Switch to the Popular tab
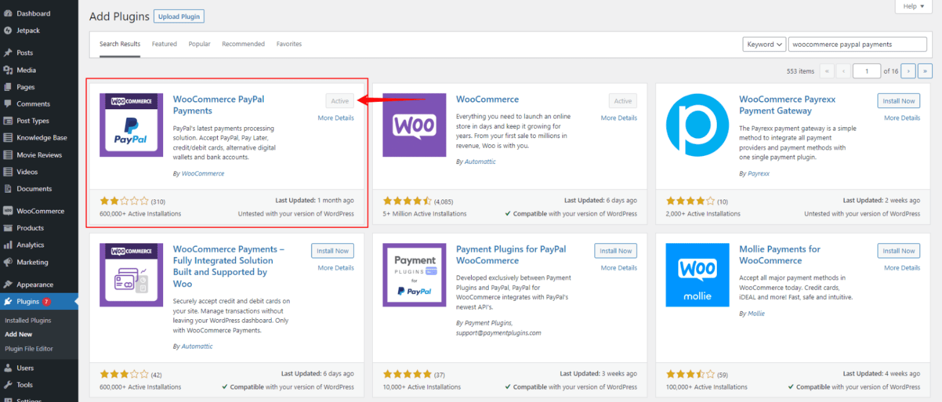Viewport: 942px width, 402px height. (x=199, y=44)
